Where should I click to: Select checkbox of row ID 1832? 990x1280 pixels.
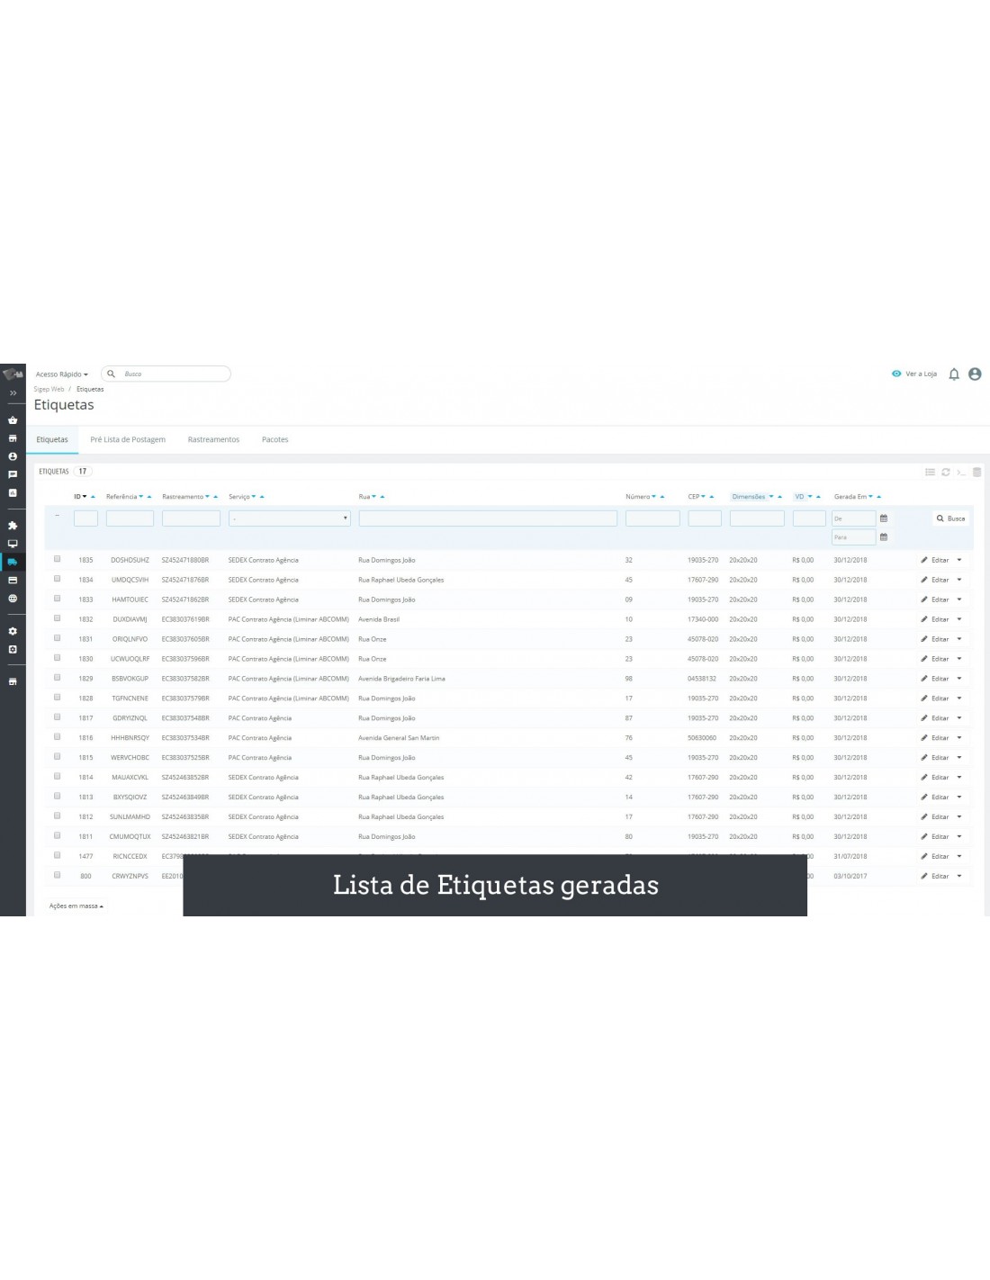(57, 618)
